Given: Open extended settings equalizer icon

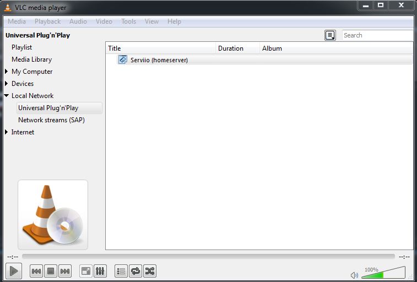Looking at the screenshot, I should point(100,271).
